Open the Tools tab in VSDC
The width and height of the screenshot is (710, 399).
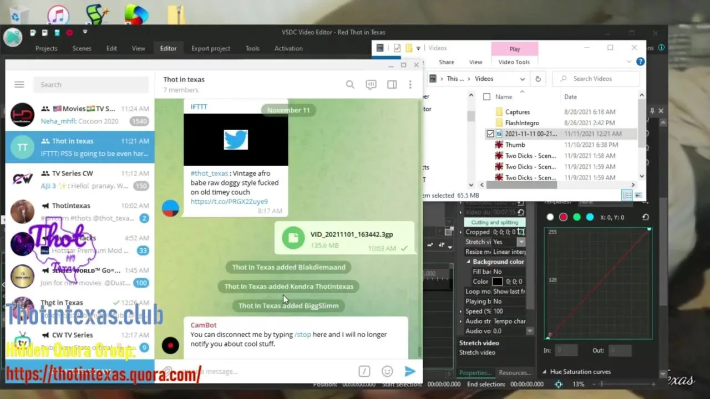(x=252, y=48)
